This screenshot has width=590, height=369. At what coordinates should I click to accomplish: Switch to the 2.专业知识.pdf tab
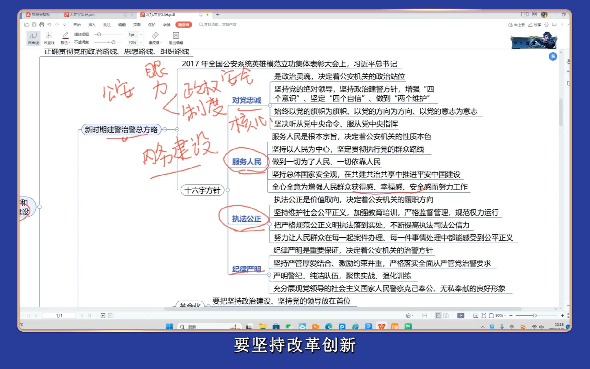[x=82, y=15]
